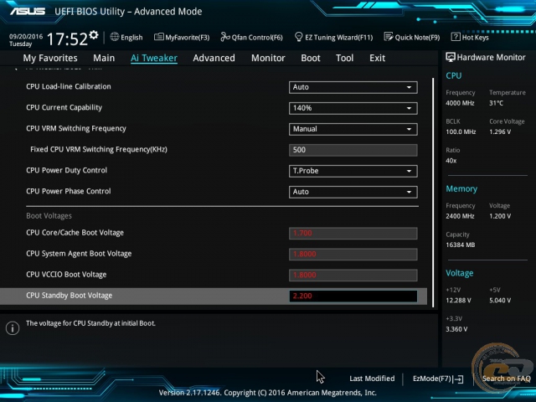Click CPU Core/Cache Boot Voltage field

(353, 234)
